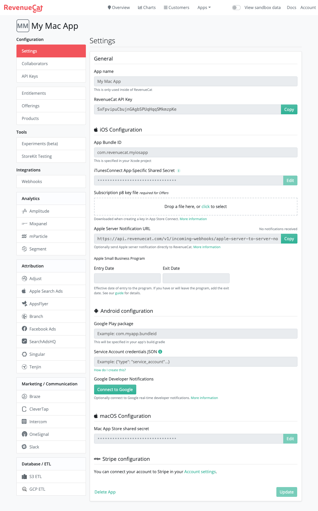This screenshot has height=511, width=318.
Task: Toggle the View sandbox data switch
Action: (x=236, y=7)
